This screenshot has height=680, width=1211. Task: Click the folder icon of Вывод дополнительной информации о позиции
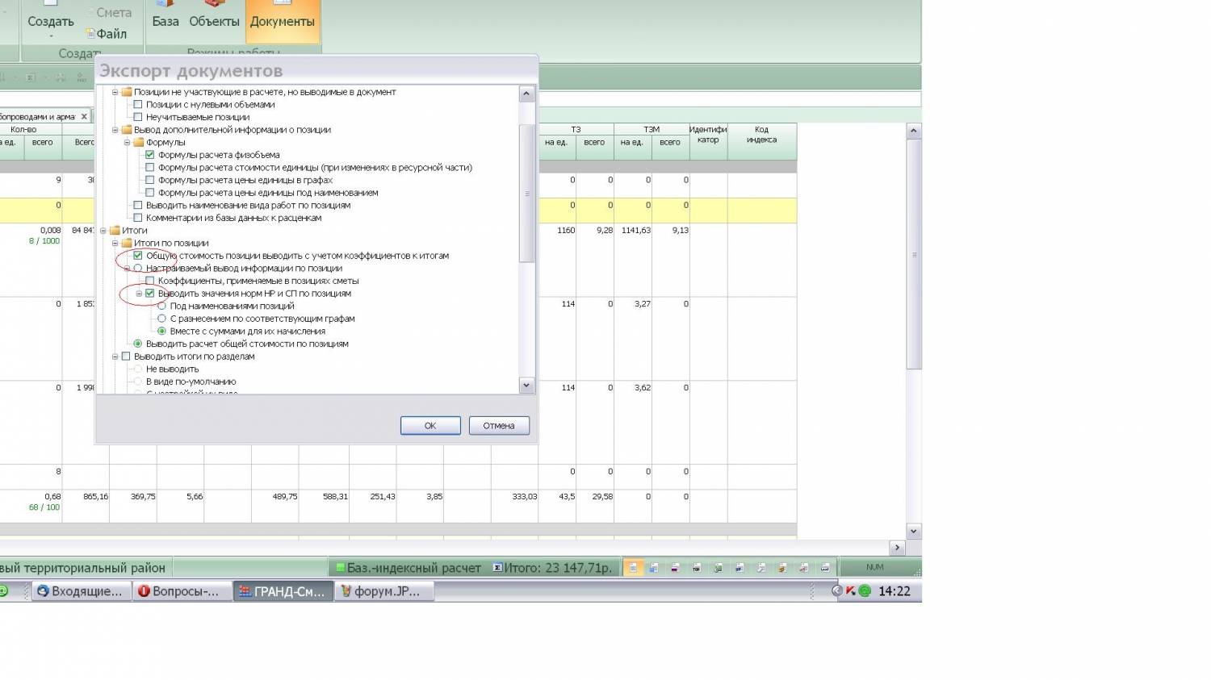coord(126,130)
